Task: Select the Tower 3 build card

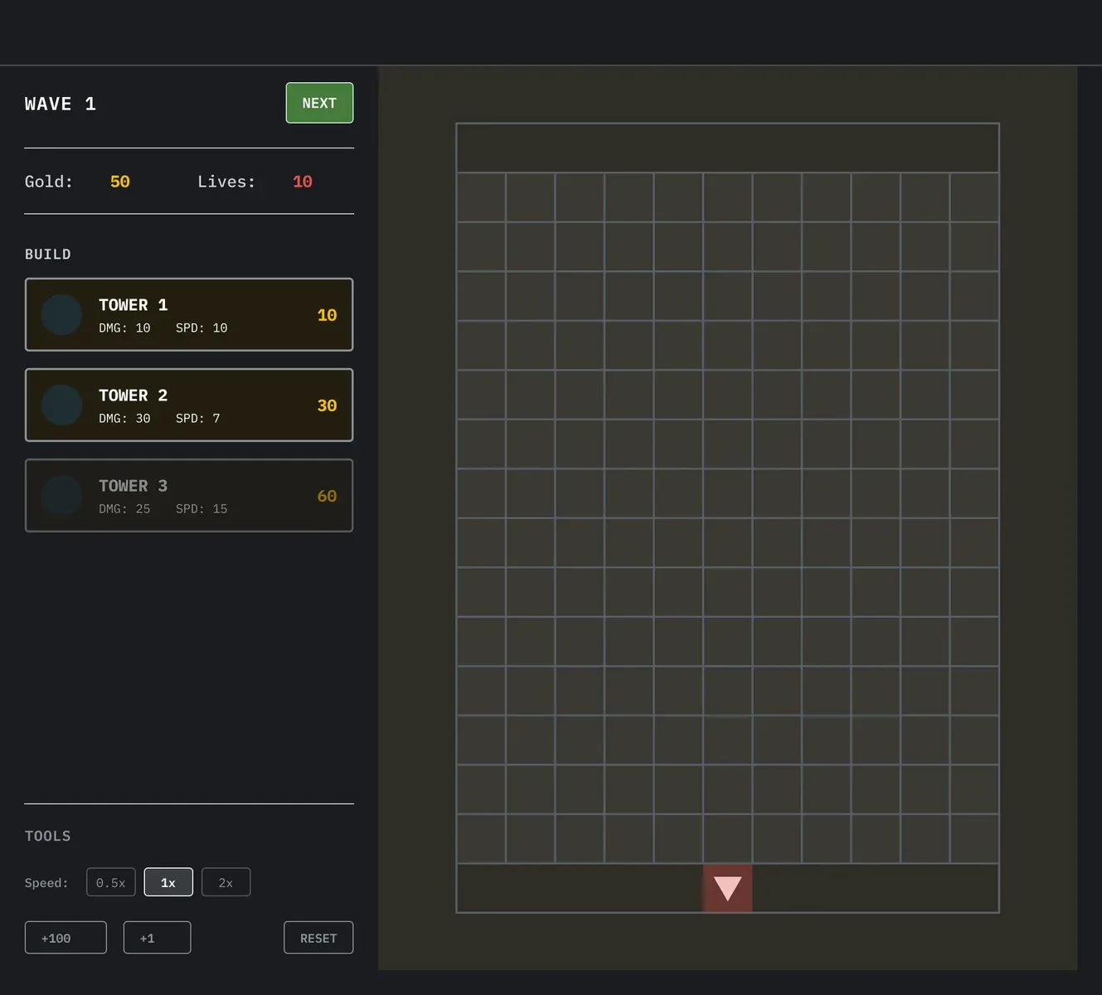Action: (x=189, y=495)
